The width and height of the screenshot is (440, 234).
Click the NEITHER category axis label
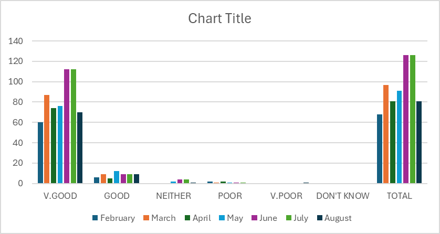173,196
